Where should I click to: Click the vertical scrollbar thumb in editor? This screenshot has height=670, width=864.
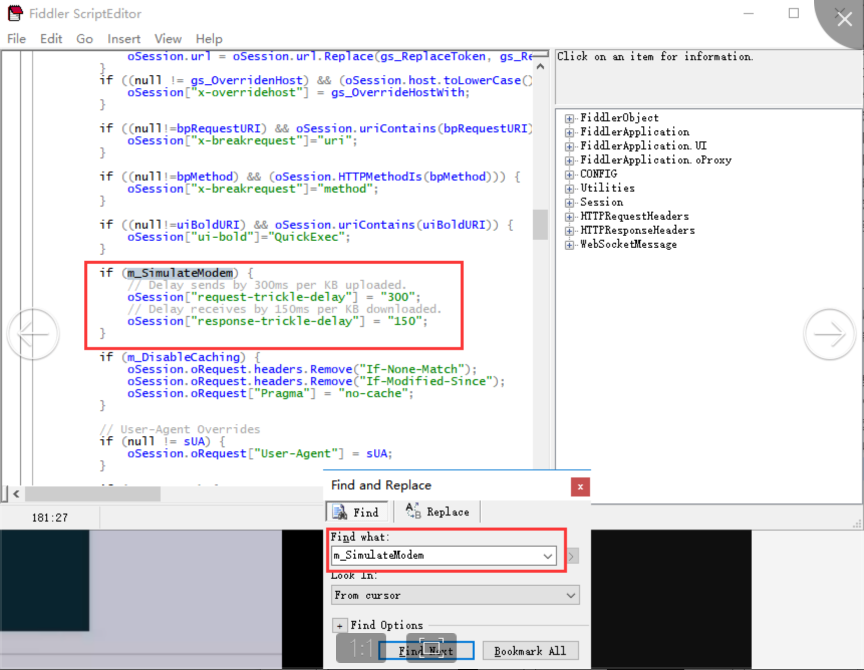540,225
